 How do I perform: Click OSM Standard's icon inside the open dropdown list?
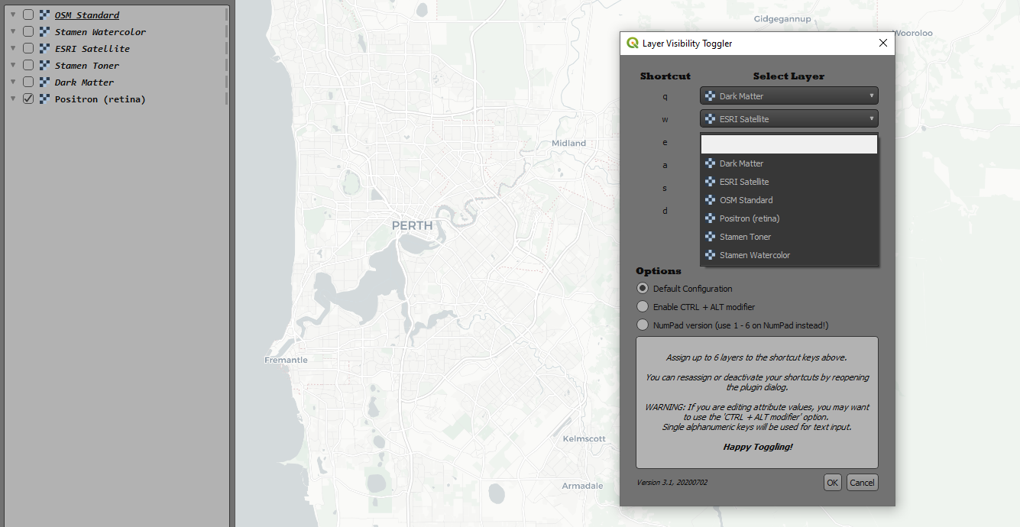tap(710, 199)
